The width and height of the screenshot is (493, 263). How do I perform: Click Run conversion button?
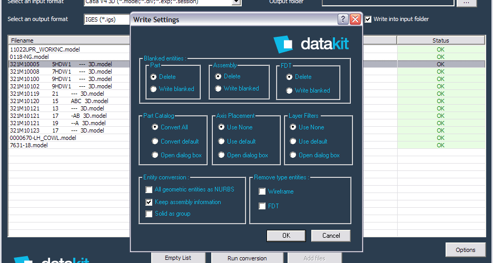[246, 258]
